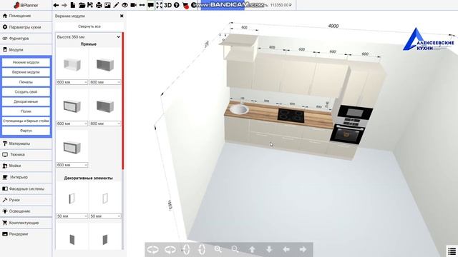This screenshot has height=257, width=458.
Task: Open 50 мм dropdown under dark-framed panel
Action: (72, 216)
